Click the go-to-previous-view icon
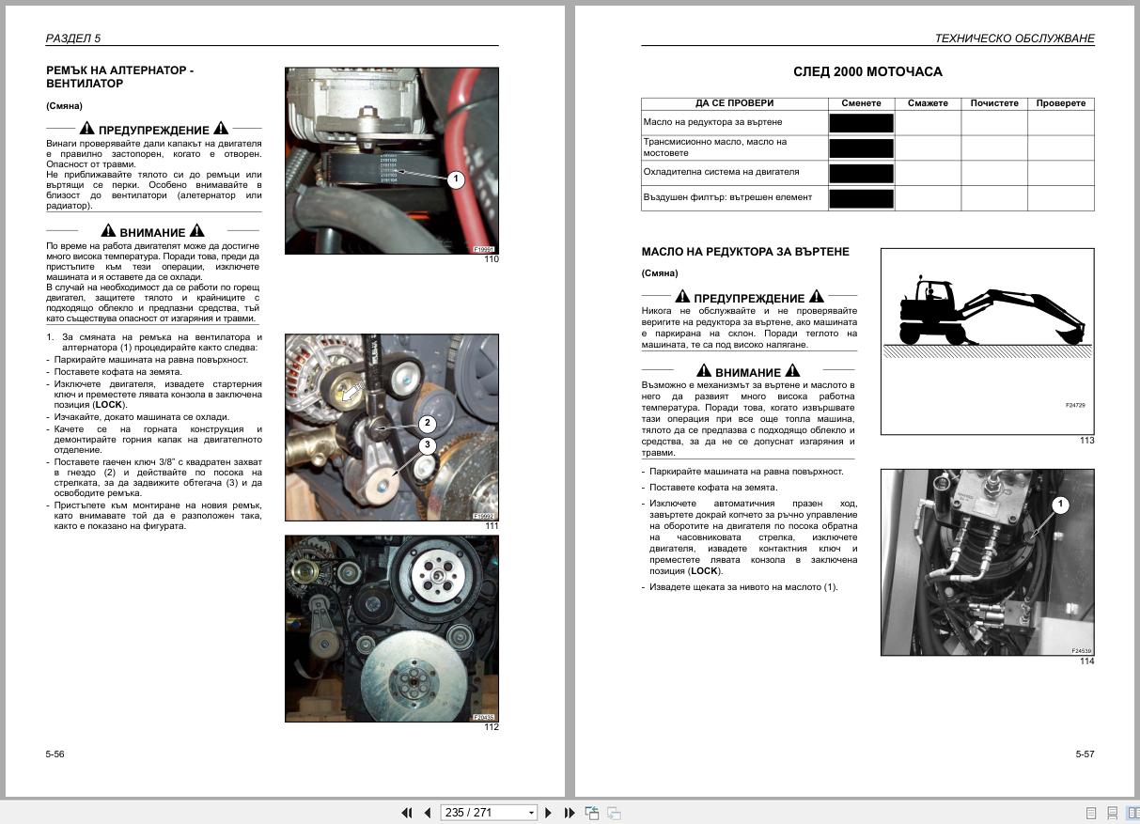Screen dimensions: 1140x824 (592, 813)
